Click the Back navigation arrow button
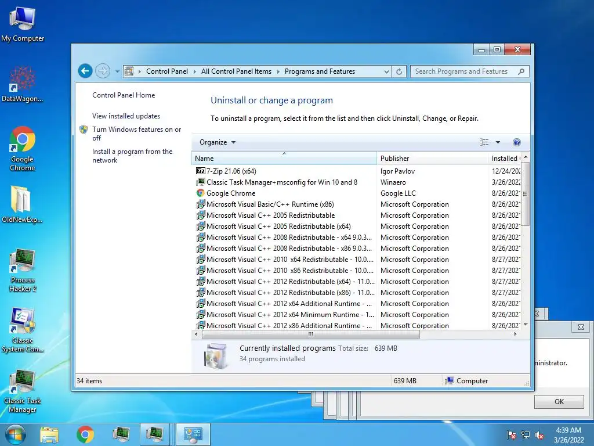The height and width of the screenshot is (446, 594). tap(85, 71)
